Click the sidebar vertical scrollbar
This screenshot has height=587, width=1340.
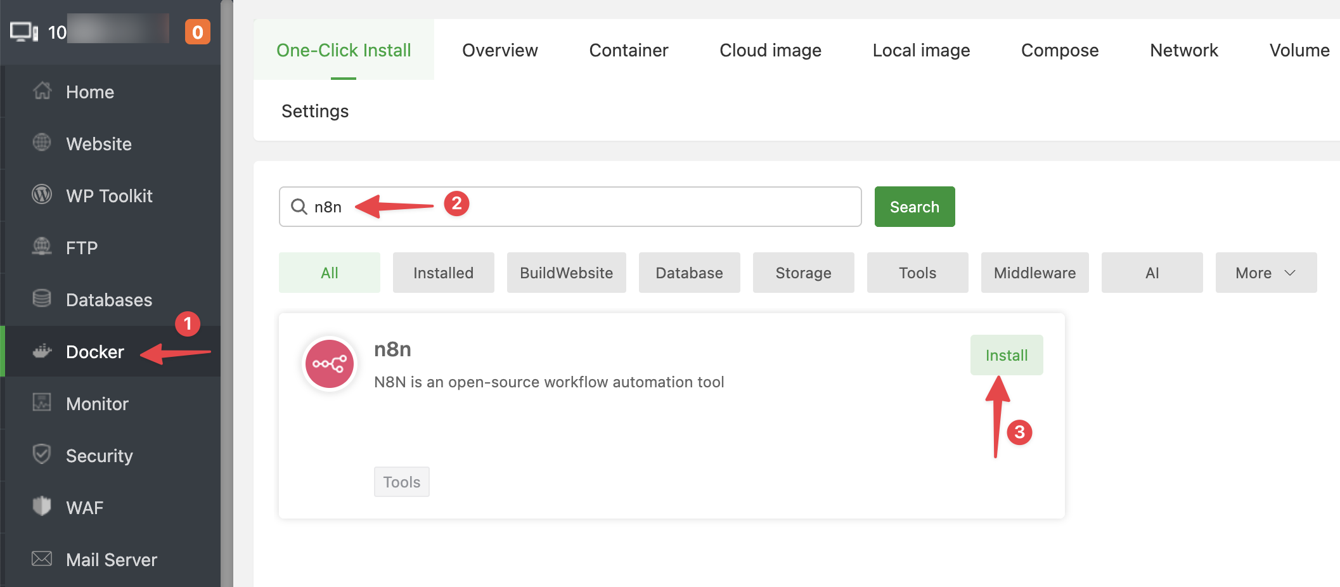tap(227, 293)
